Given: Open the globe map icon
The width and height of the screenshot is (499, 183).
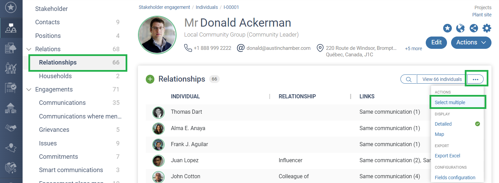Looking at the screenshot, I should 460,28.
